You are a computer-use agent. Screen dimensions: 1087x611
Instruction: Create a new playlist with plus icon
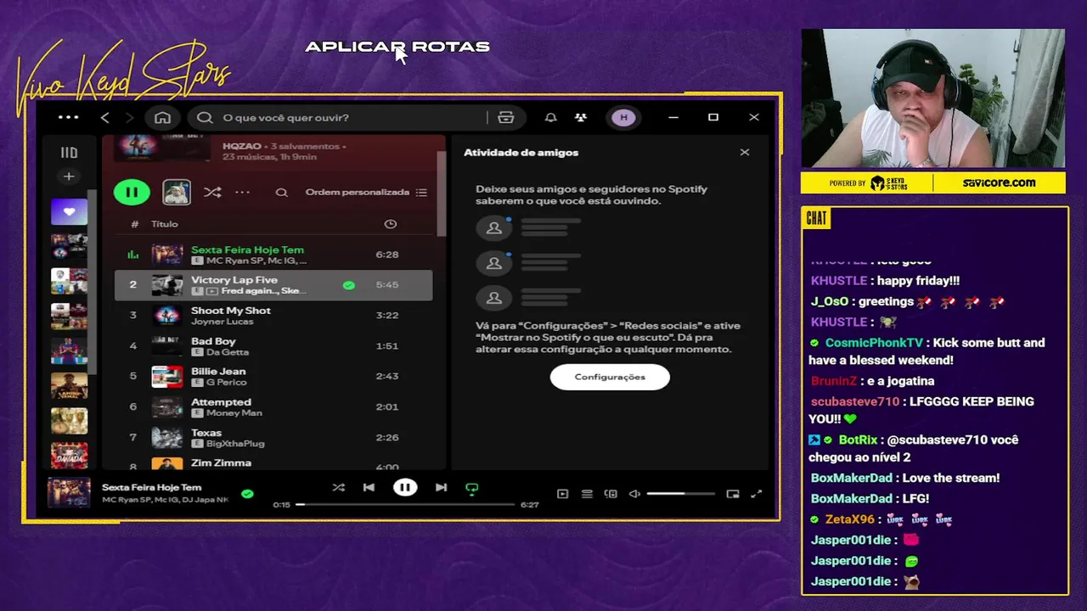(69, 177)
